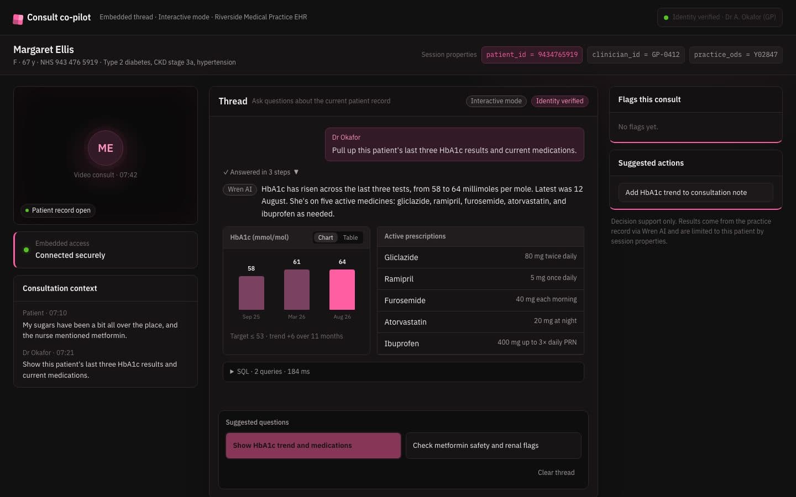Switch HbA1c view to Chart
The image size is (796, 497).
[x=326, y=237]
